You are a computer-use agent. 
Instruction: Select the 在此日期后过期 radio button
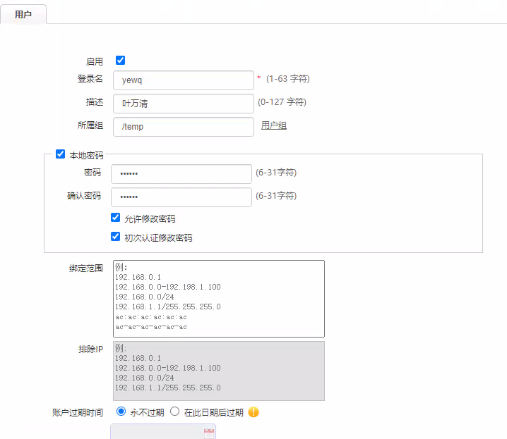pyautogui.click(x=175, y=412)
